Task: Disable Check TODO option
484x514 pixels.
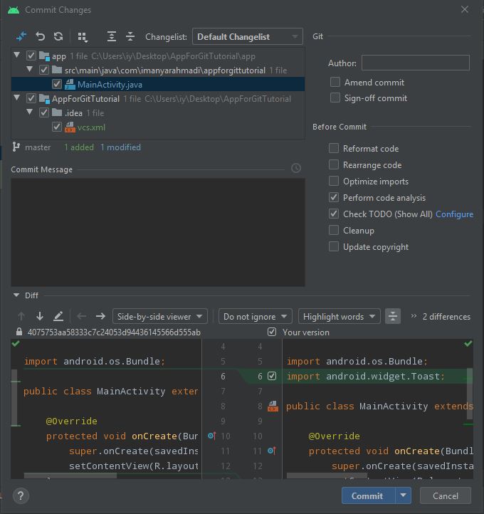Action: pyautogui.click(x=334, y=214)
